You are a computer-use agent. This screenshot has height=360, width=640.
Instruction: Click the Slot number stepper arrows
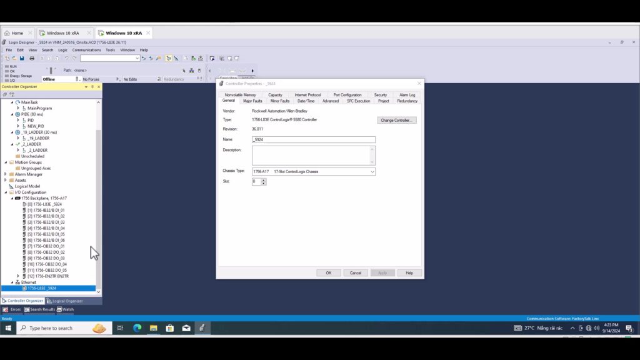point(264,182)
